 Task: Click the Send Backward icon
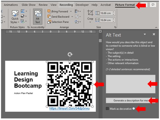tap(49, 16)
